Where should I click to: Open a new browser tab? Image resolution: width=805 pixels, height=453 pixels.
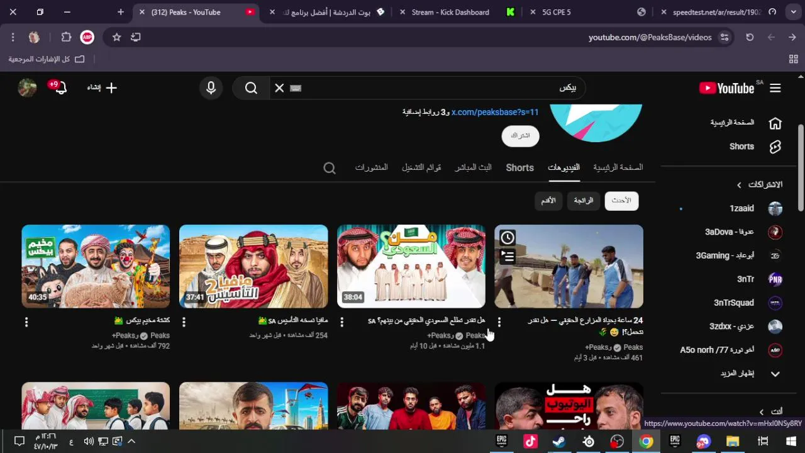click(x=121, y=12)
